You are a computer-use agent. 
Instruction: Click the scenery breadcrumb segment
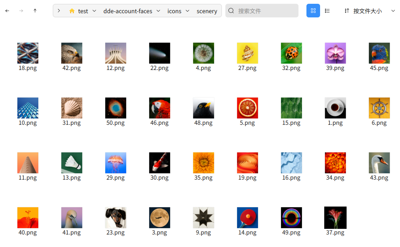207,11
